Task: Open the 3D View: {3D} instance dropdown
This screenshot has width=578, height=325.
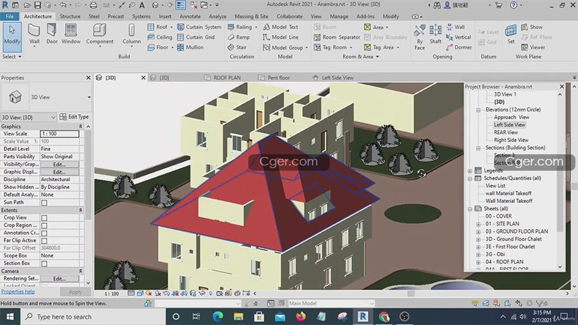Action: point(28,117)
